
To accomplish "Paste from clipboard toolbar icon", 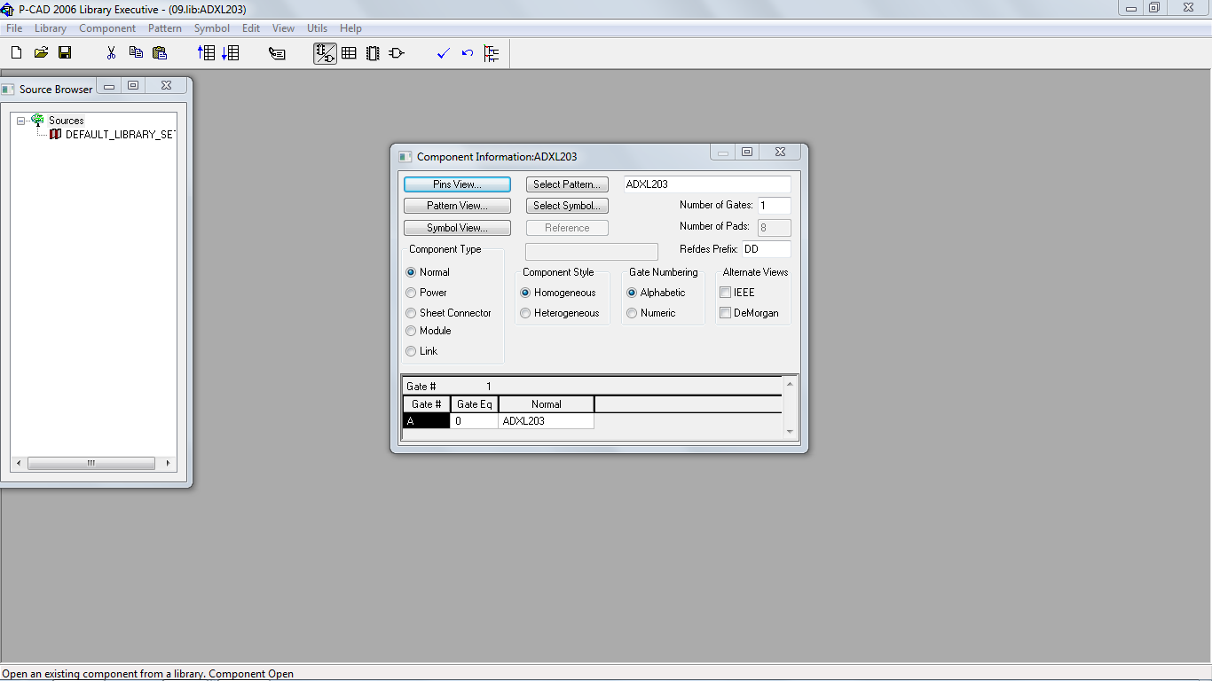I will (x=160, y=53).
